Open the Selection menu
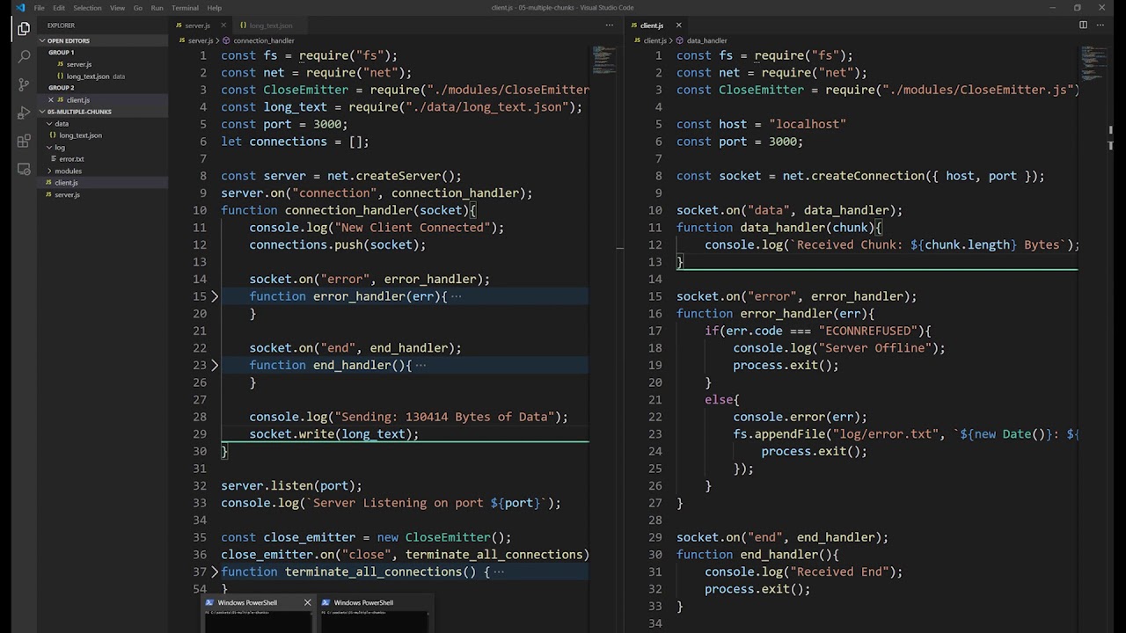 coord(87,8)
